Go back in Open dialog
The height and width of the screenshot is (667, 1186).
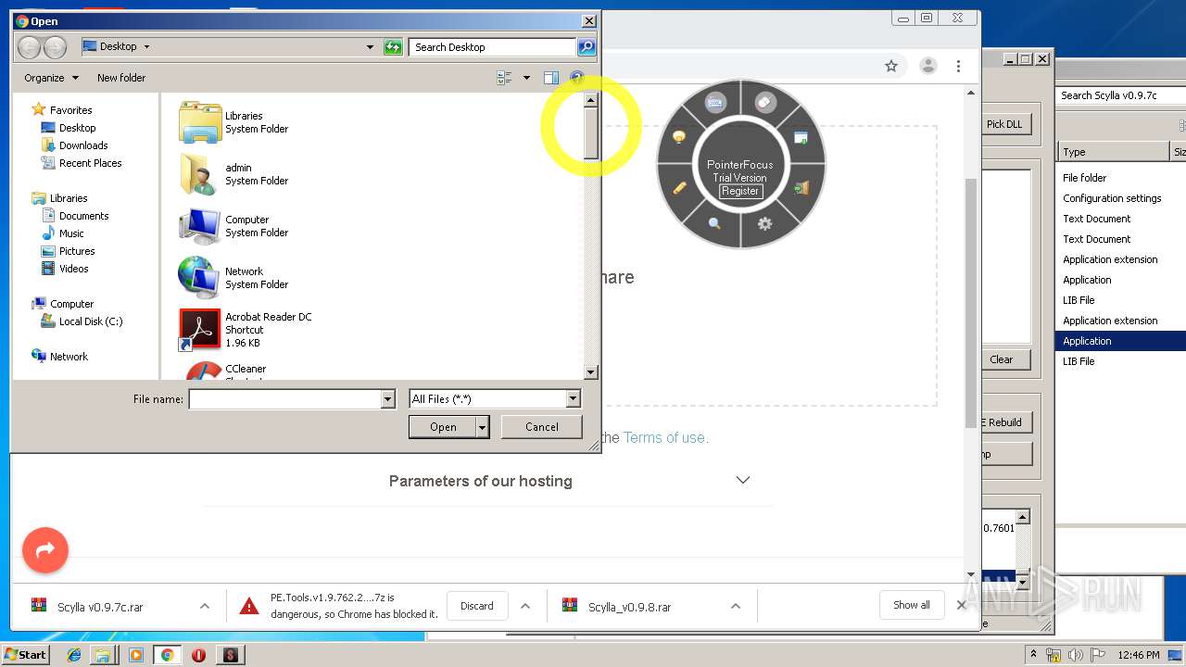[29, 47]
